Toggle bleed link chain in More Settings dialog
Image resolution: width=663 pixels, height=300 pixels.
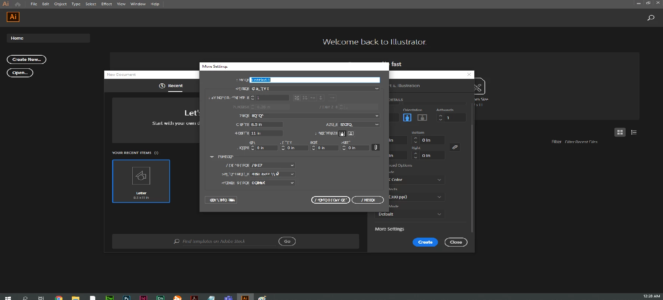[376, 148]
